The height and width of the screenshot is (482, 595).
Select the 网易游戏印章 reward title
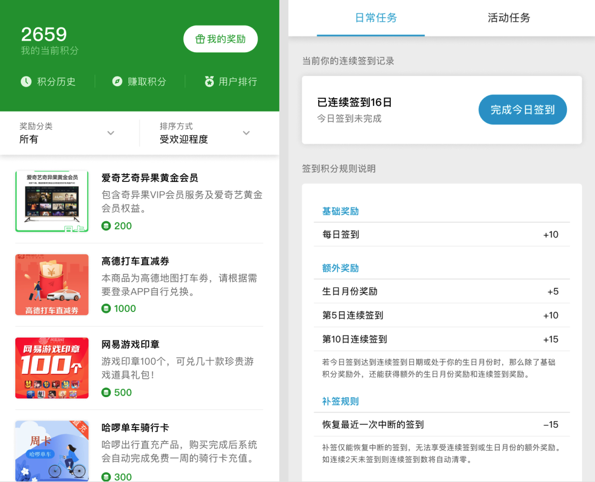coord(130,344)
